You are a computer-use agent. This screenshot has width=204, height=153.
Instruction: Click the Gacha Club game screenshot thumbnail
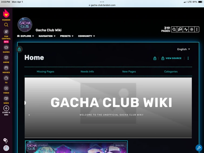pos(76,147)
